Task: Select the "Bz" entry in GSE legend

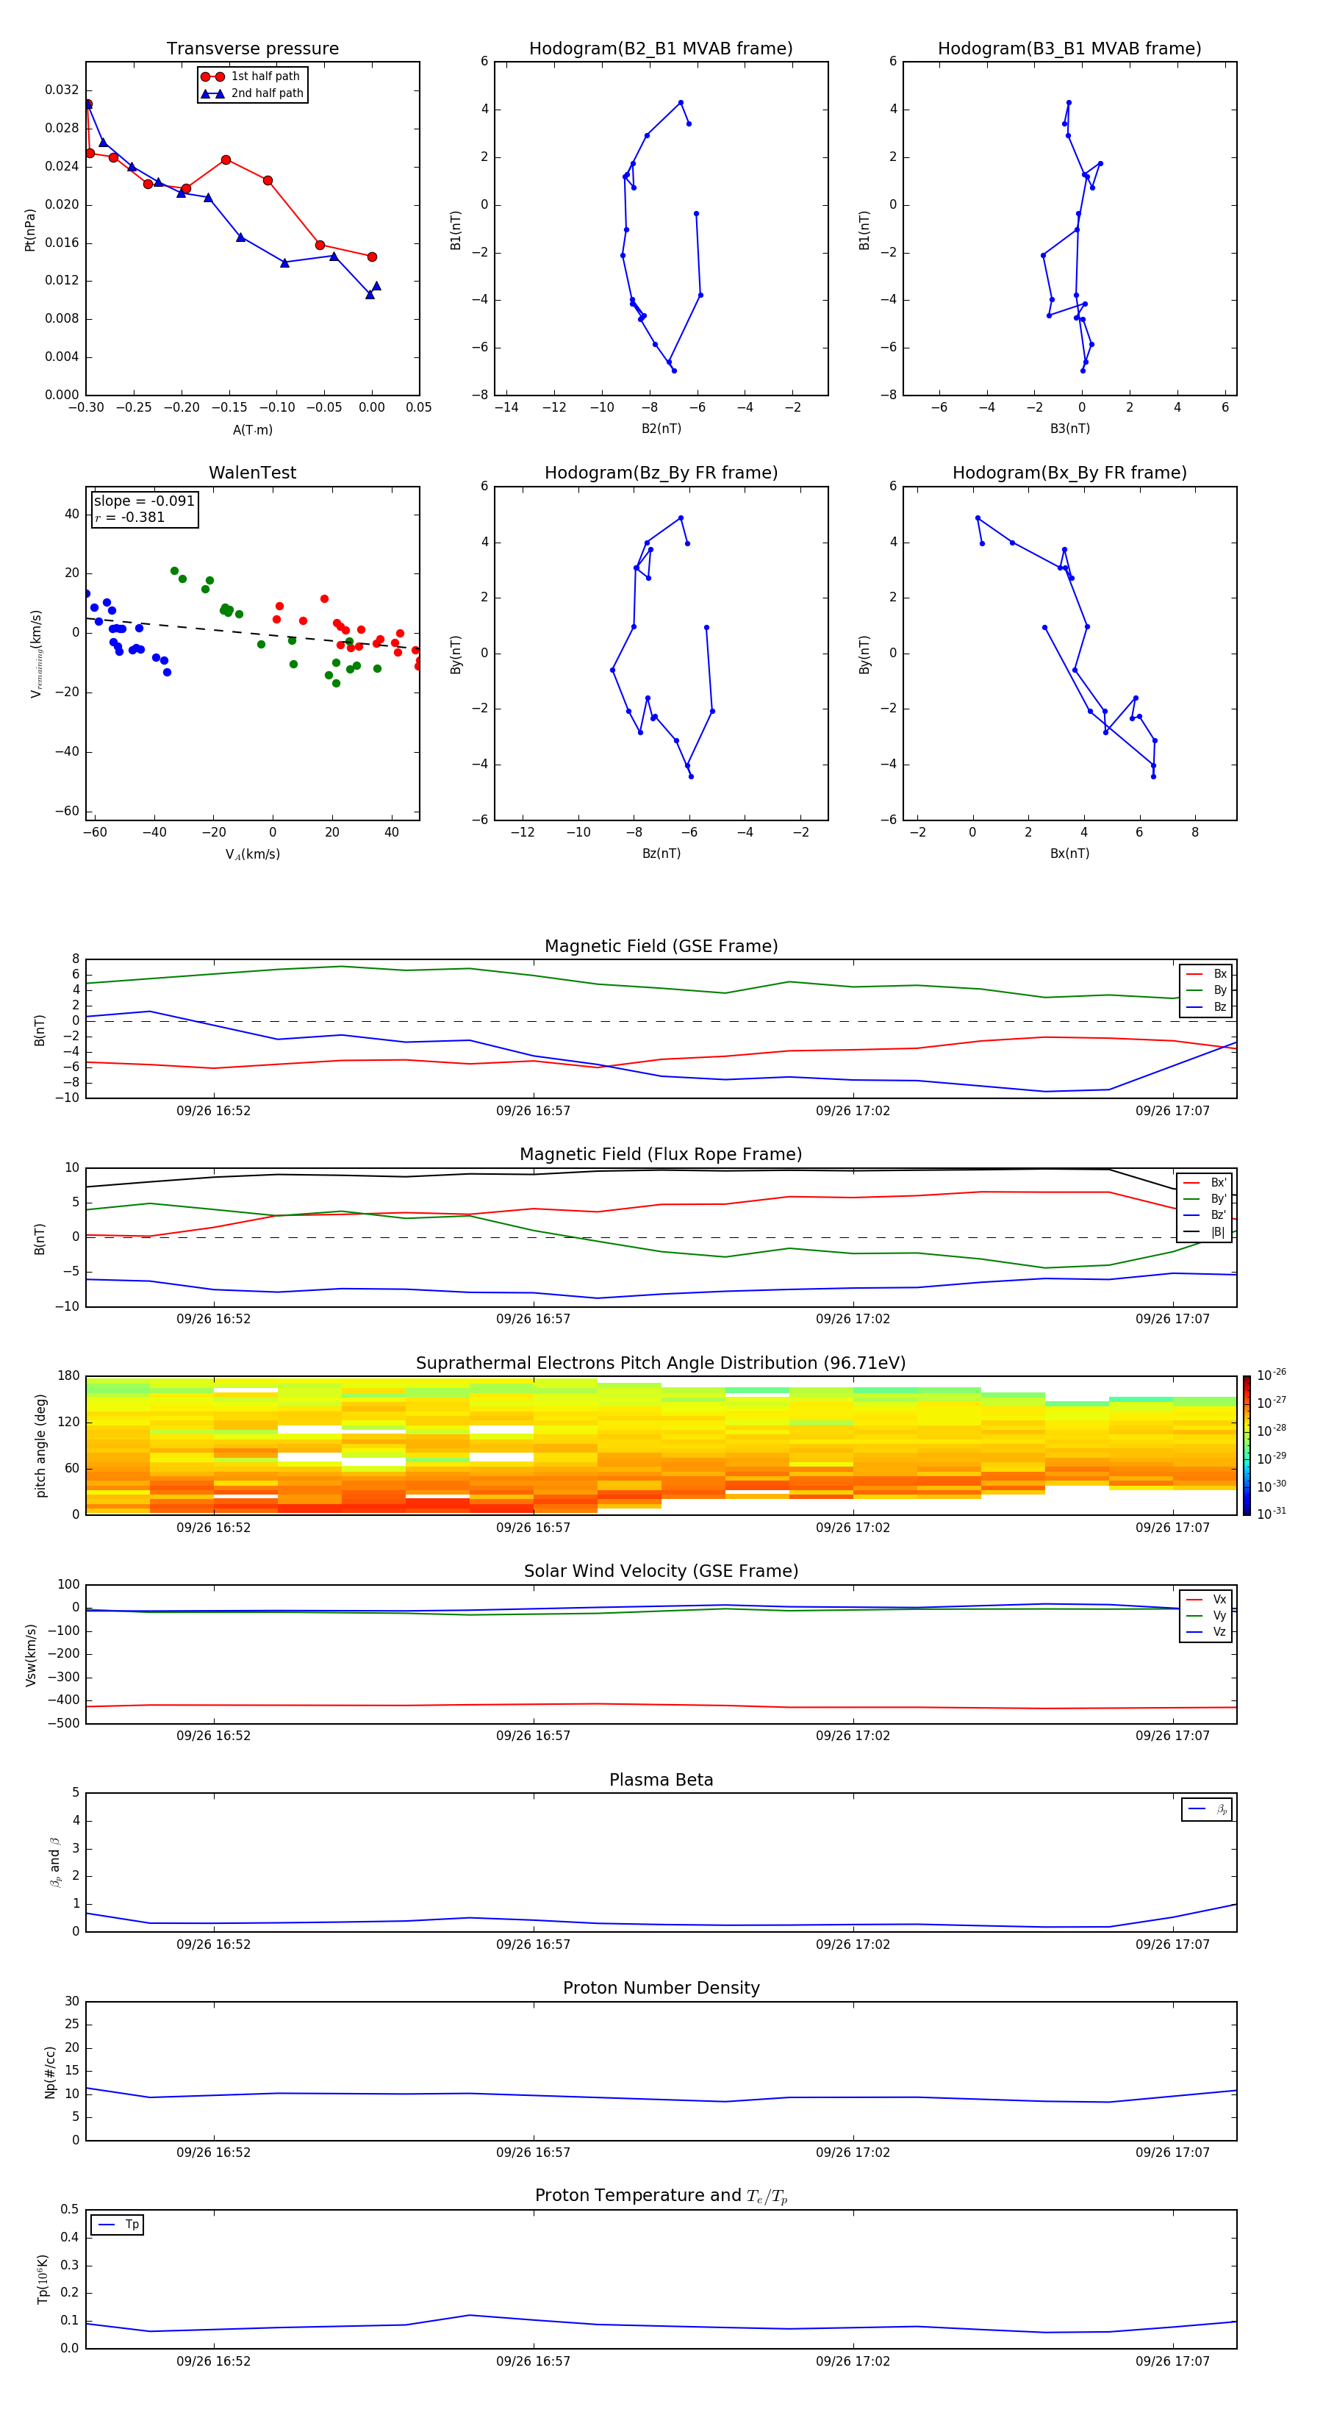Action: click(1206, 1008)
